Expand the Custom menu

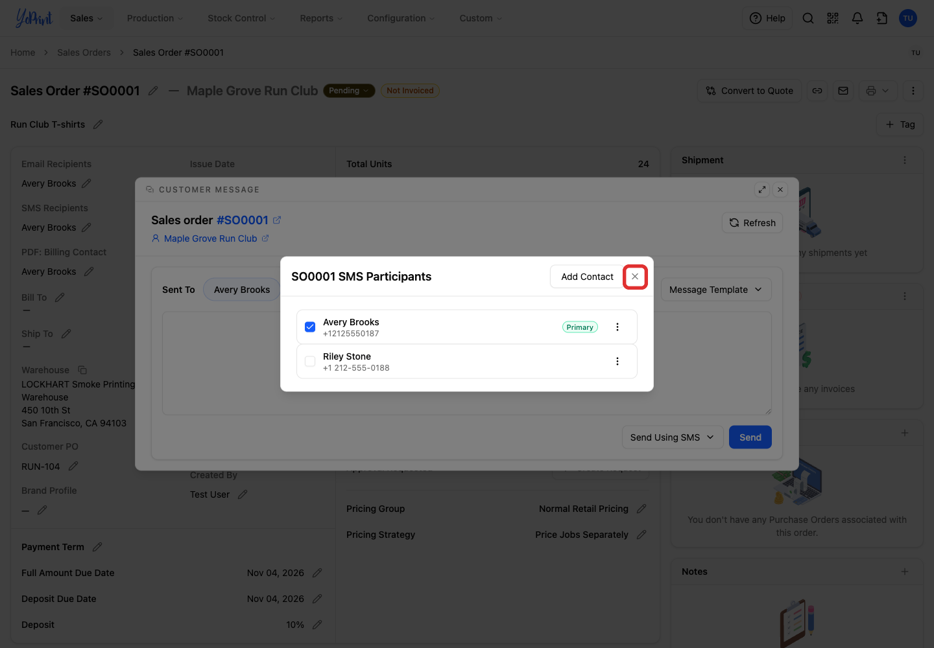tap(481, 18)
